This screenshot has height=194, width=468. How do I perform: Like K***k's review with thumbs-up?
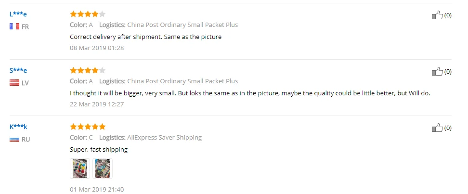click(x=437, y=128)
